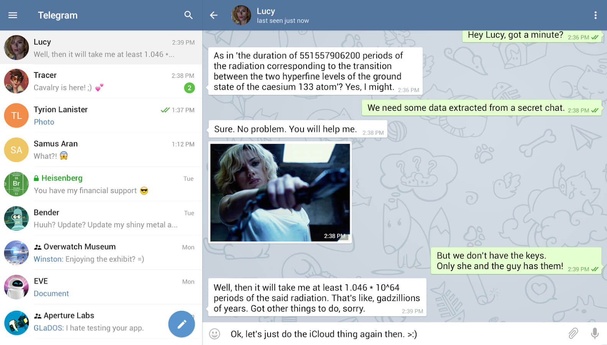
Task: Open Lucy's profile avatar in header
Action: [x=241, y=15]
